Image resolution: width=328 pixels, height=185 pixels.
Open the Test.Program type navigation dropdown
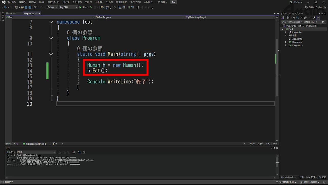pos(140,17)
